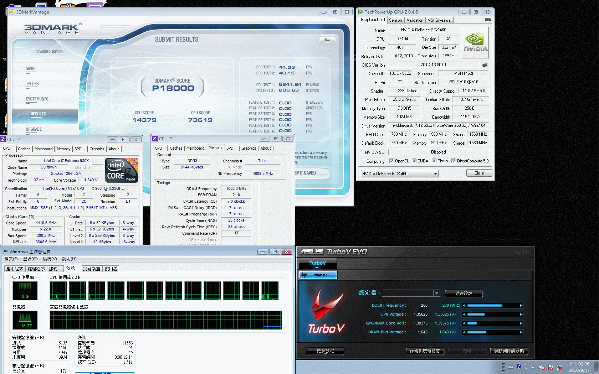Viewport: 599px width, 374px height.
Task: Click the 3DMarkVantage title bar icon
Action: pyautogui.click(x=11, y=12)
